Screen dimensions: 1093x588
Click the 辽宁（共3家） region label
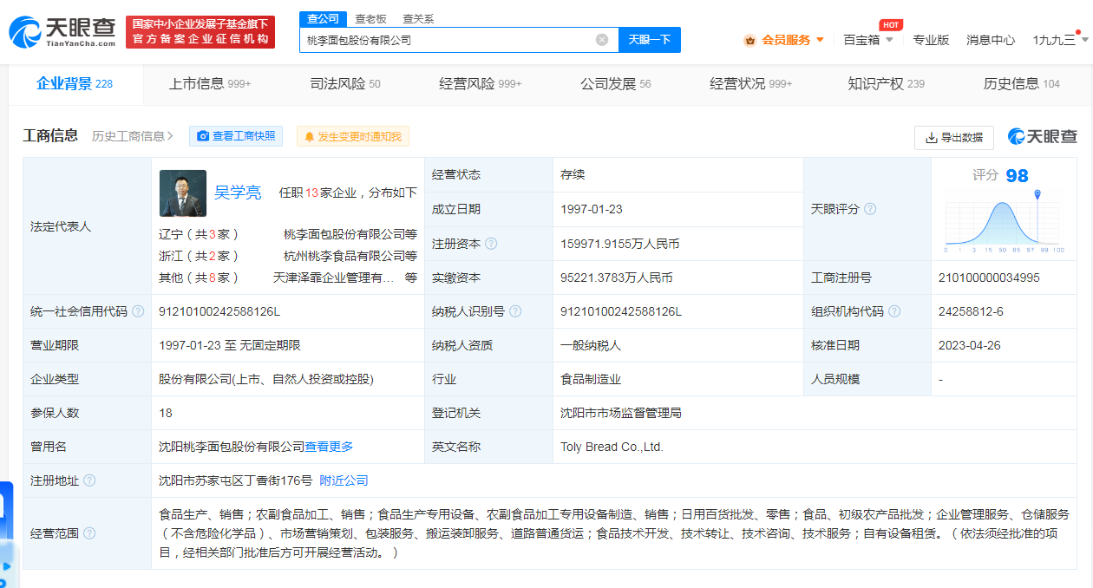tap(199, 234)
